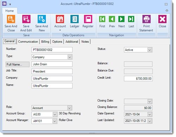Open the Account Manager dropdown AM101
This screenshot has height=137, width=176.
tap(55, 121)
